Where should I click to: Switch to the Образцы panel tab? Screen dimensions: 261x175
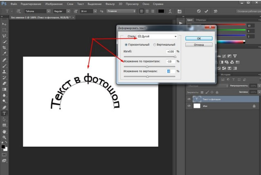(x=201, y=20)
